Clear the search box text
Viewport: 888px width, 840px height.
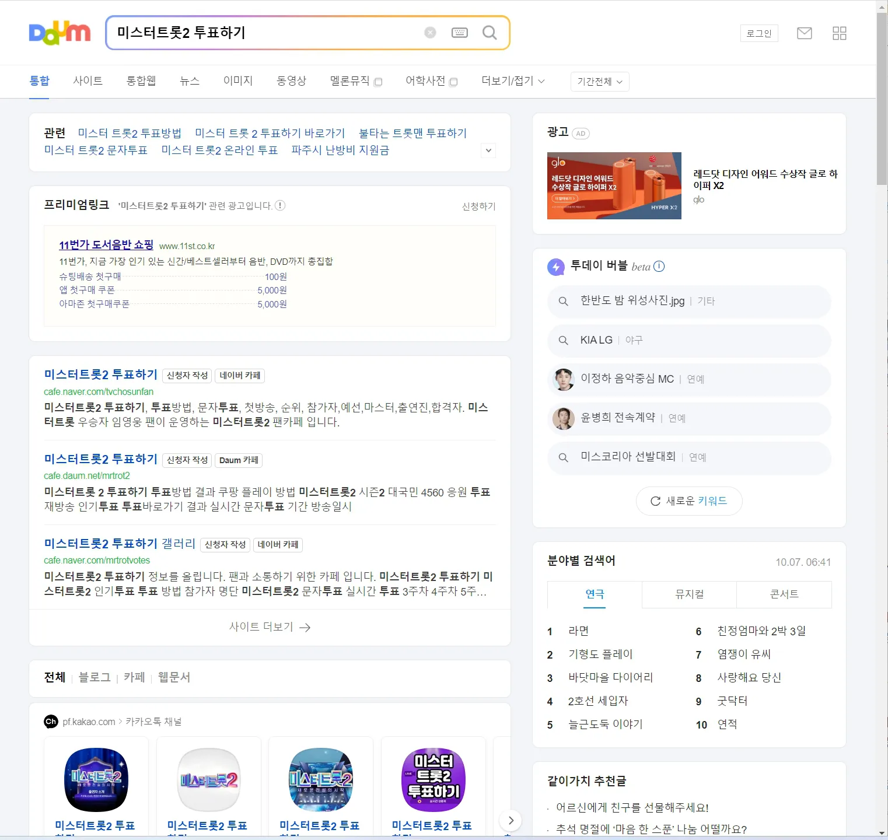tap(430, 33)
